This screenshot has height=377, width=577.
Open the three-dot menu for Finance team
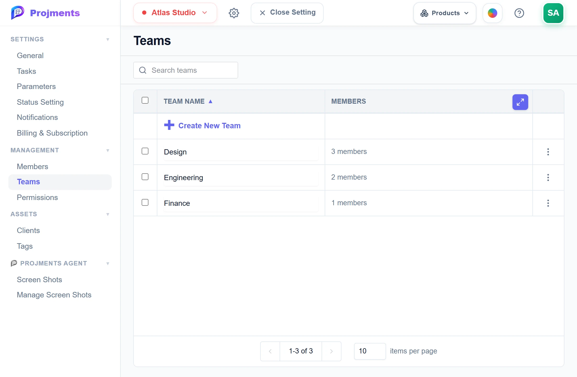pyautogui.click(x=548, y=203)
